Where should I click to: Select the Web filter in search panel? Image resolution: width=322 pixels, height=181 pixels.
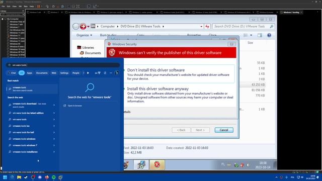tap(54, 73)
